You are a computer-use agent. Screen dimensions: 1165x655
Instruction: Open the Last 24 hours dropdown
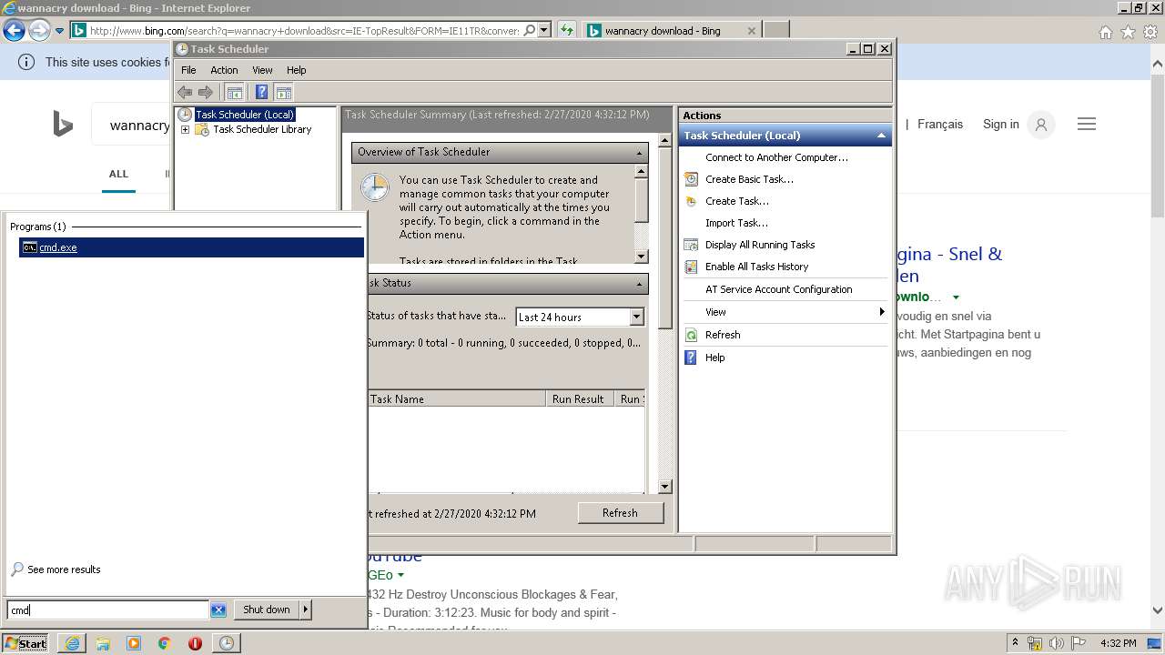click(x=636, y=317)
